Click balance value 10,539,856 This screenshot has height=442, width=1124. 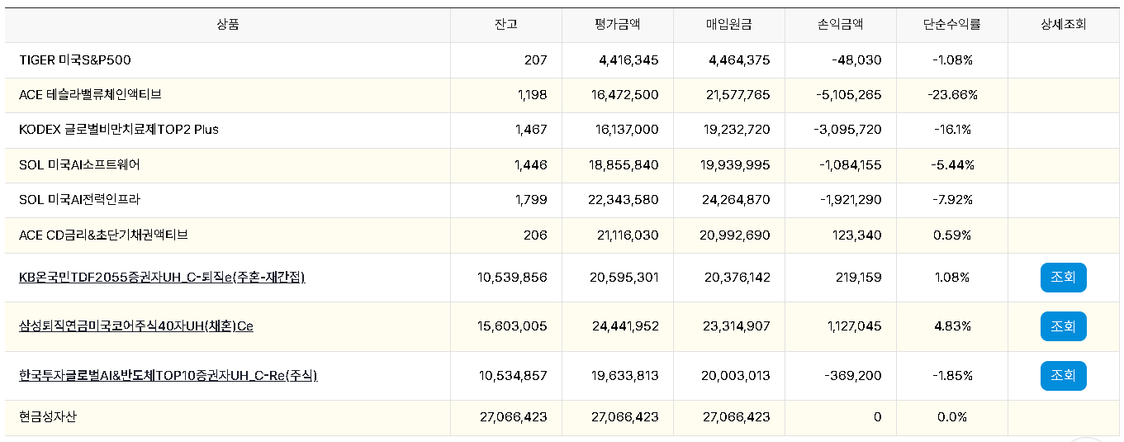(513, 278)
